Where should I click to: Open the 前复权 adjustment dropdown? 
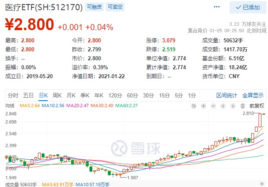[257, 106]
